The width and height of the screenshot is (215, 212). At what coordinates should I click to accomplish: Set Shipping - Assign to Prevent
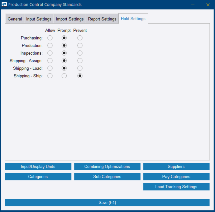click(80, 61)
